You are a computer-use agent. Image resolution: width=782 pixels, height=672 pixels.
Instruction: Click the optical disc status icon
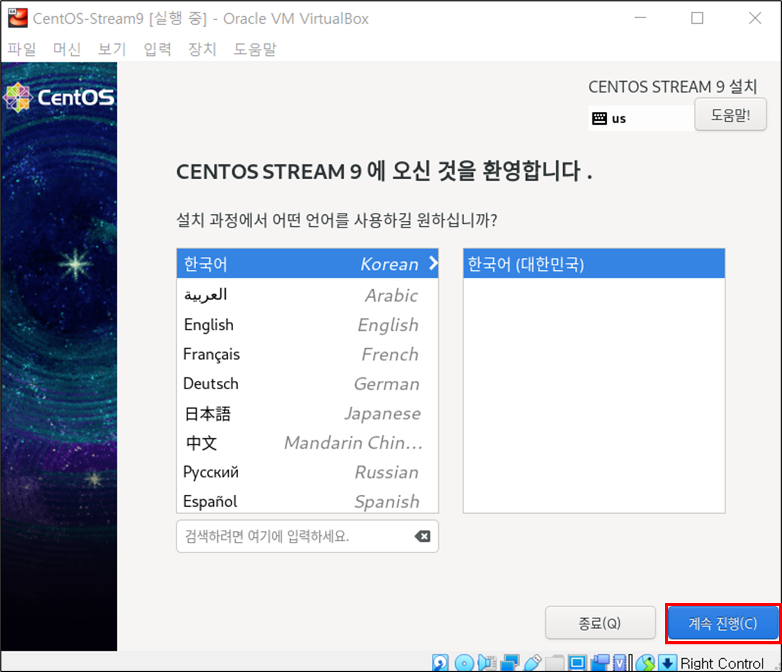465,663
